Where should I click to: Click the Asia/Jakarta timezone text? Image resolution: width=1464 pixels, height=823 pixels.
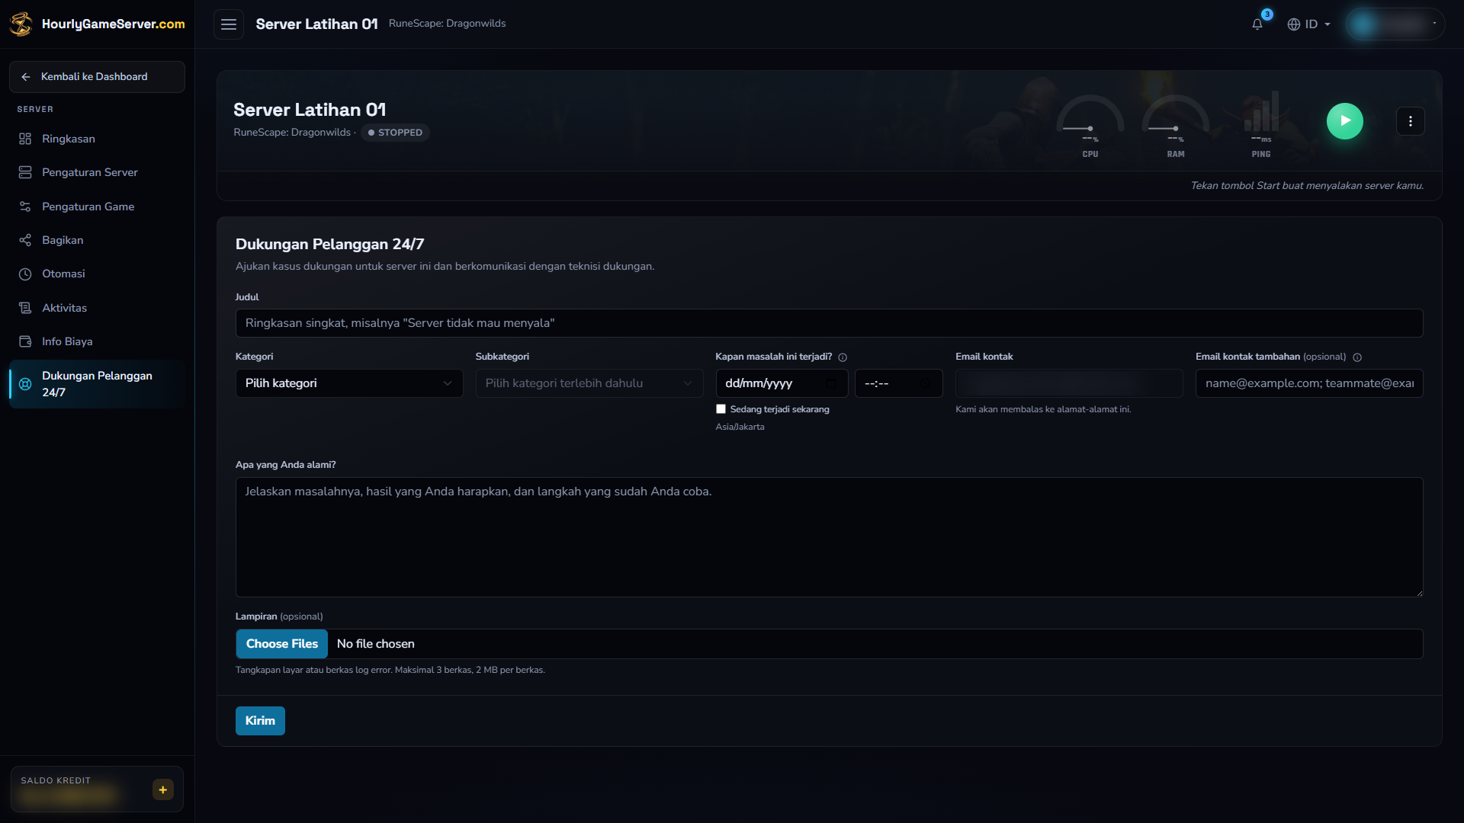pyautogui.click(x=740, y=427)
